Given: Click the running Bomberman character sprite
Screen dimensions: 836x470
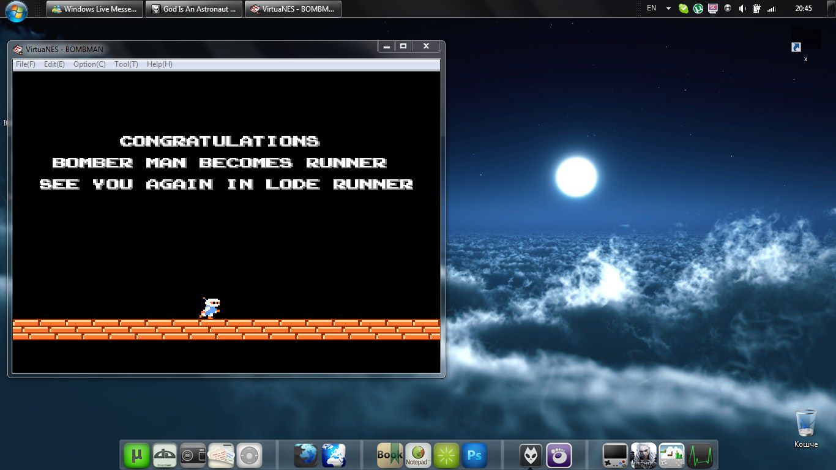Looking at the screenshot, I should point(210,308).
